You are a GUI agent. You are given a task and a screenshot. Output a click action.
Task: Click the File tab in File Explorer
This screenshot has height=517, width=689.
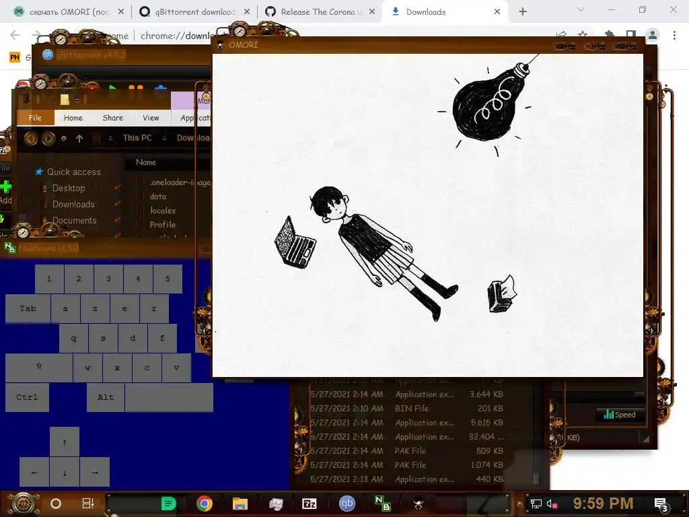click(35, 118)
